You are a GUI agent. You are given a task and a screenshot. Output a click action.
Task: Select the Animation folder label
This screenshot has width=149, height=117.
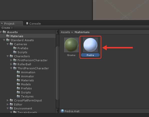point(28,72)
